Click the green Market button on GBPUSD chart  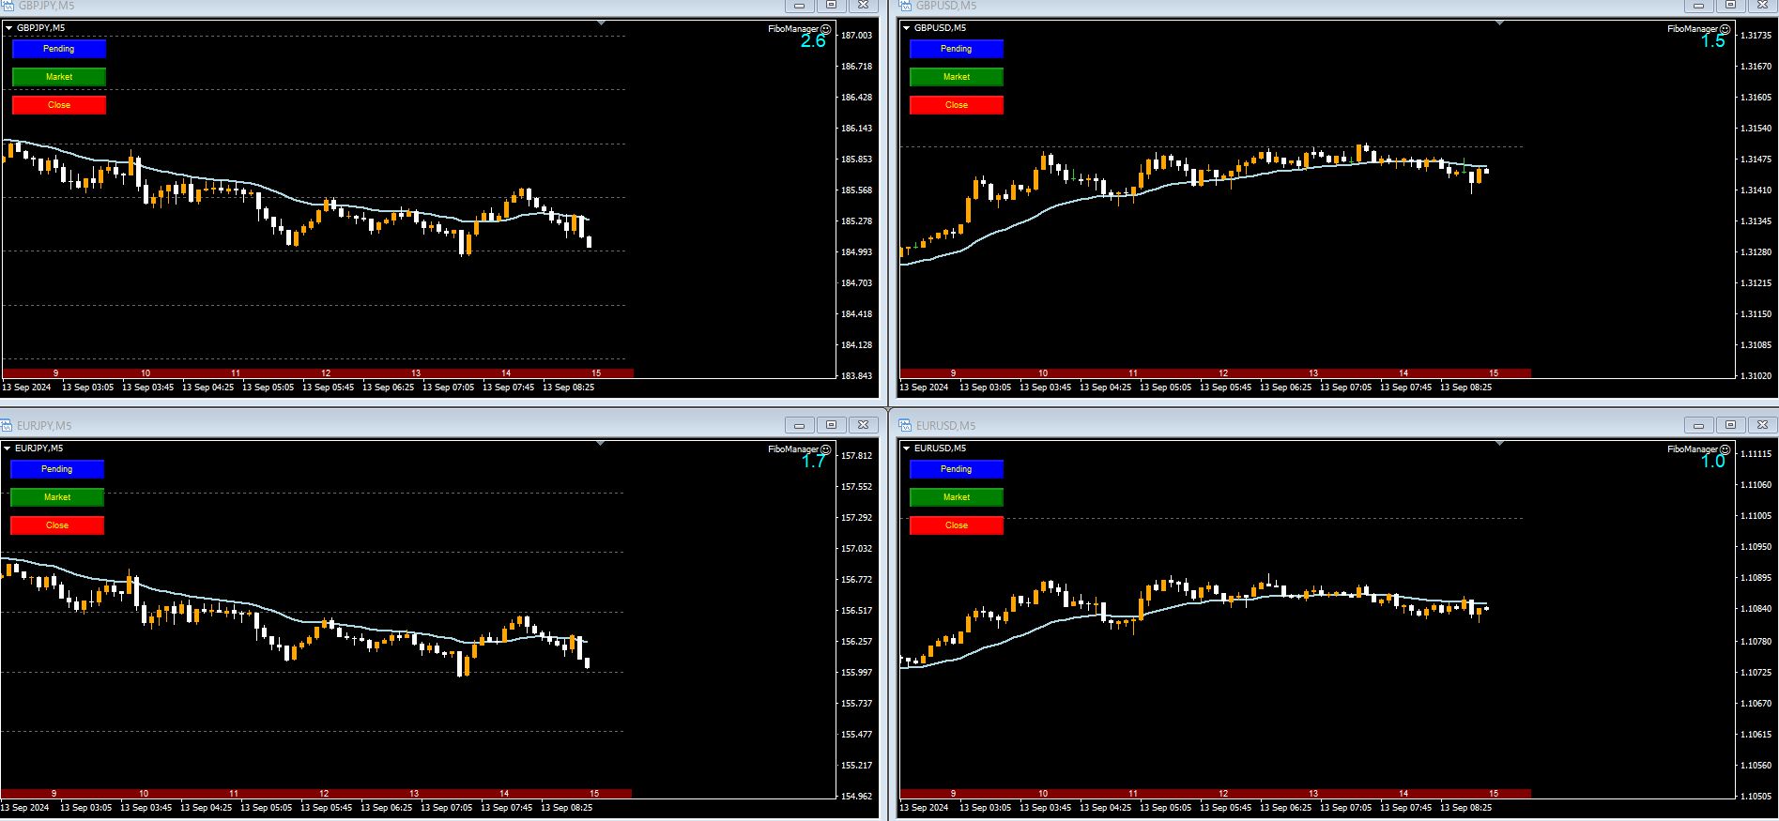click(x=957, y=77)
